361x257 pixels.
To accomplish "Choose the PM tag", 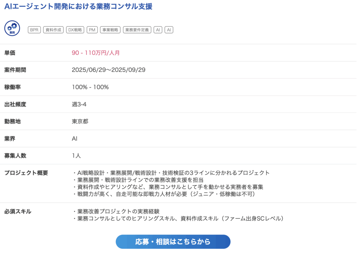I will point(92,30).
